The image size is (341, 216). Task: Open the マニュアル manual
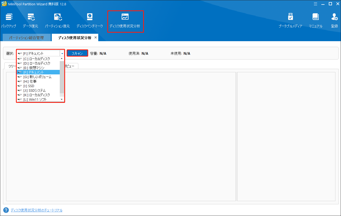(315, 21)
